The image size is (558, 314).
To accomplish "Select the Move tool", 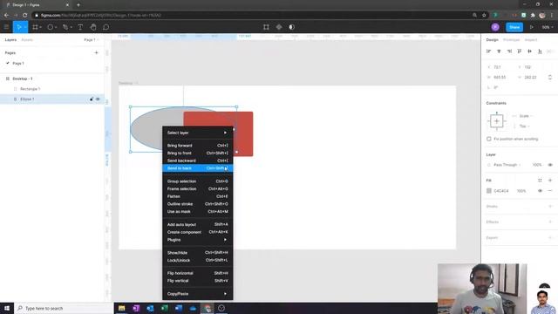I will pos(18,27).
